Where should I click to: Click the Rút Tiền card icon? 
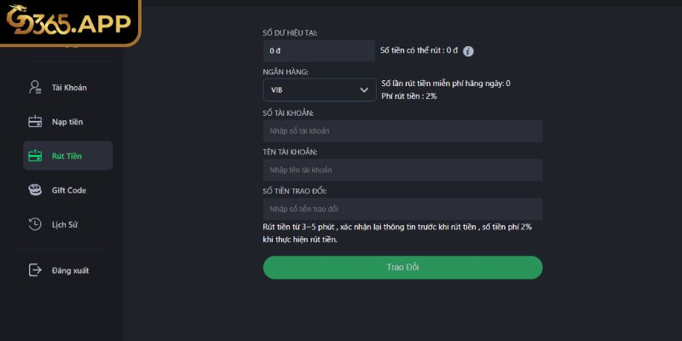35,156
